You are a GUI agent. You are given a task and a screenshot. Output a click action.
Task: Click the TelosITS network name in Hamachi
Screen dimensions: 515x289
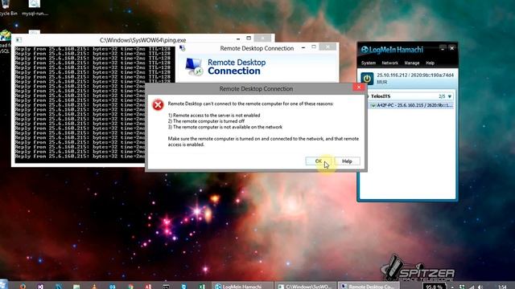coord(381,96)
